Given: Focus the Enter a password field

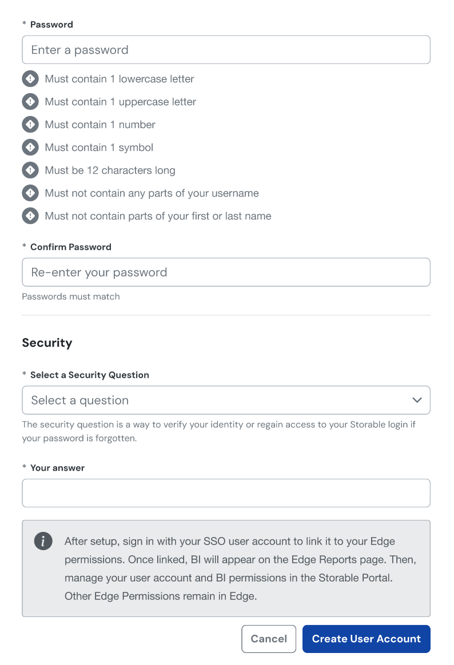Looking at the screenshot, I should 226,50.
